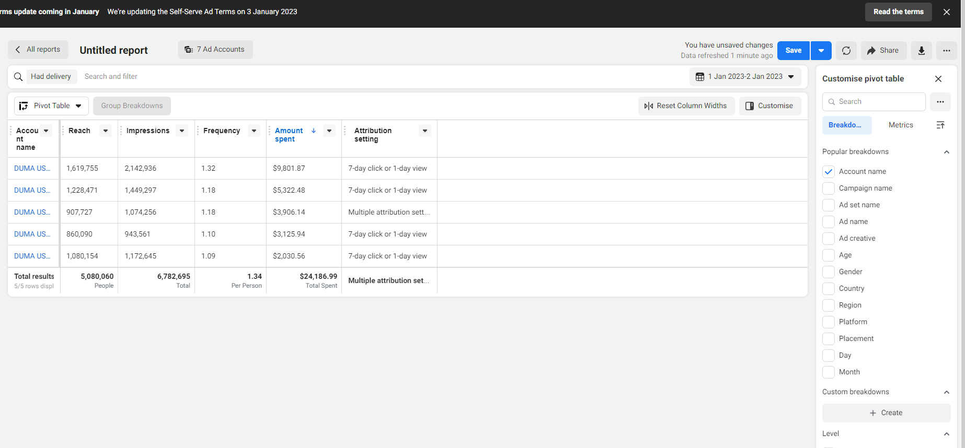Click the Untitled report title
Image resolution: width=965 pixels, height=448 pixels.
point(114,51)
